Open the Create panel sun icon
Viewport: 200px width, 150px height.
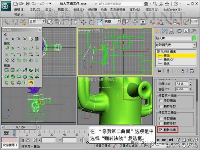pos(157,31)
